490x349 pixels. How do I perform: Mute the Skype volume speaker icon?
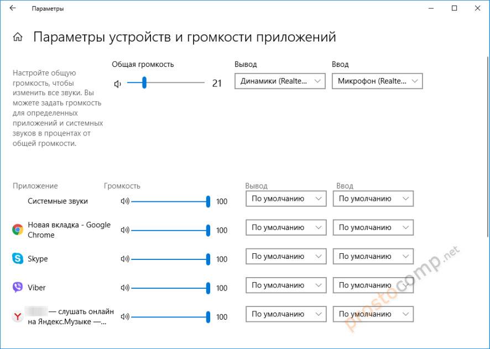point(124,259)
